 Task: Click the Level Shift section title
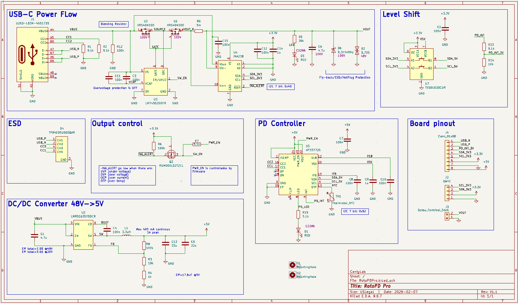pyautogui.click(x=401, y=14)
